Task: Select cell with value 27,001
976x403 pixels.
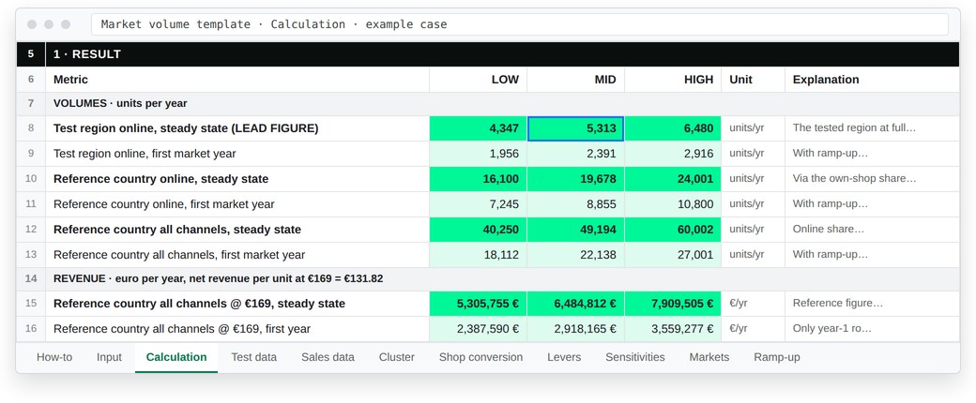Action: tap(673, 255)
